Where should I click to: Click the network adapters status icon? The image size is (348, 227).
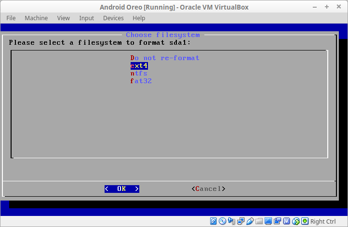(x=241, y=221)
